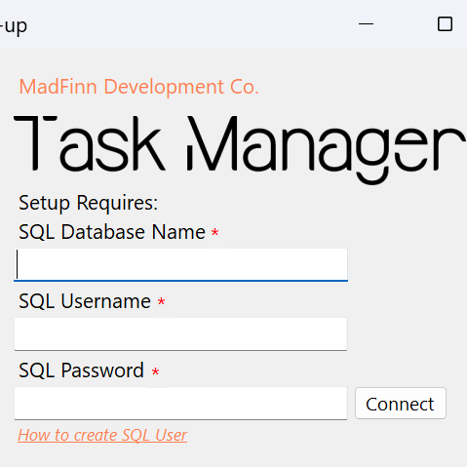Click the SQL Password label

81,370
